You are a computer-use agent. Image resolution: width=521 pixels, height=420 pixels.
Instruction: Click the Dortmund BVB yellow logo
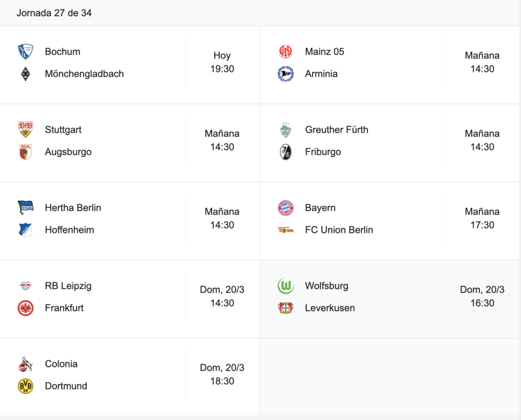[25, 386]
